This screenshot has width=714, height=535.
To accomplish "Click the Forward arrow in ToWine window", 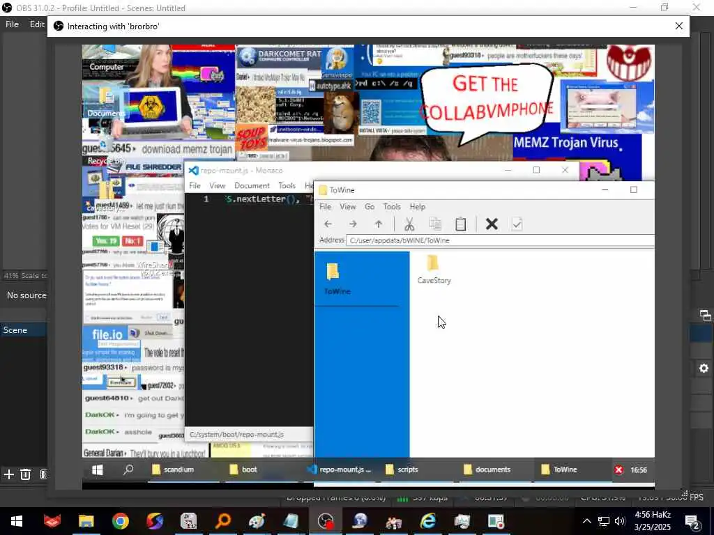I will click(x=353, y=224).
